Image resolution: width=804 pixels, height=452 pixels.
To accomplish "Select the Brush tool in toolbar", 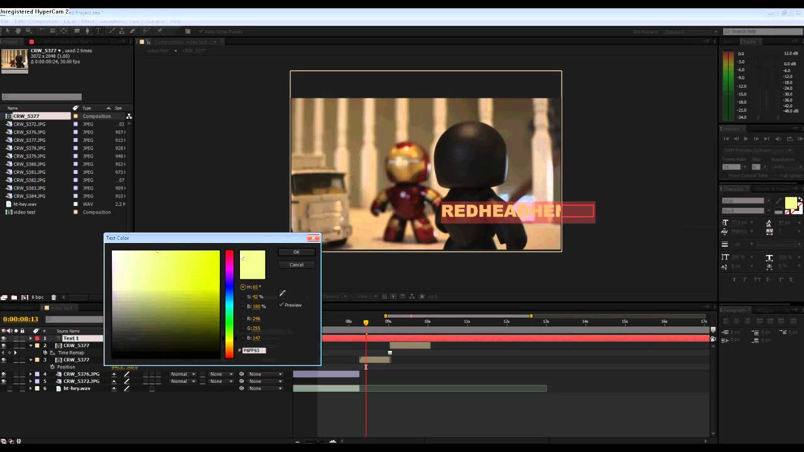I will [111, 31].
